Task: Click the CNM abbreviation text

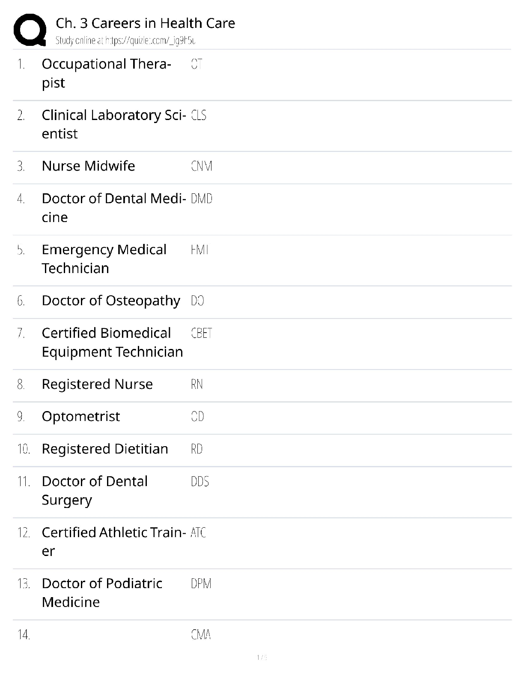Action: [x=201, y=166]
